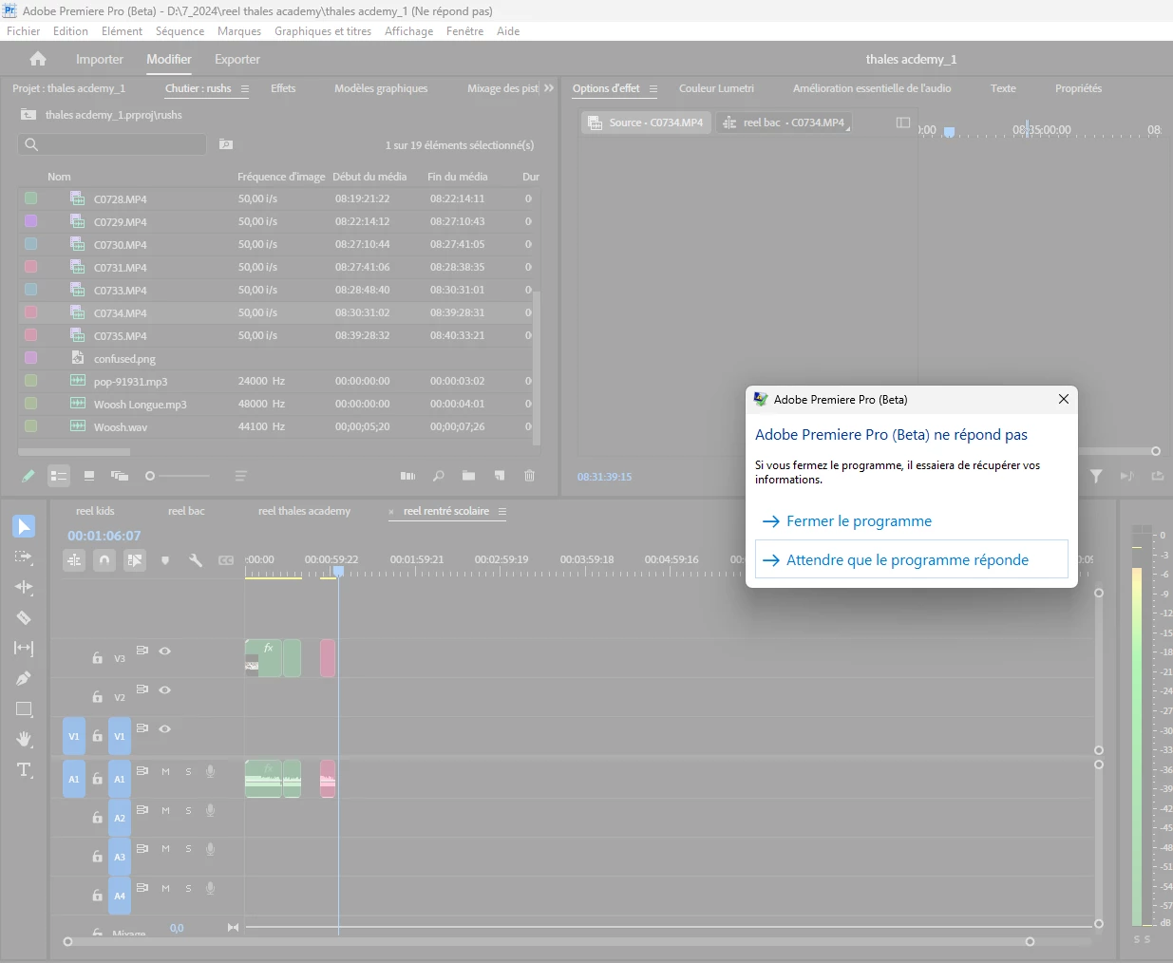
Task: Select the Ripple Edit tool
Action: tap(24, 587)
